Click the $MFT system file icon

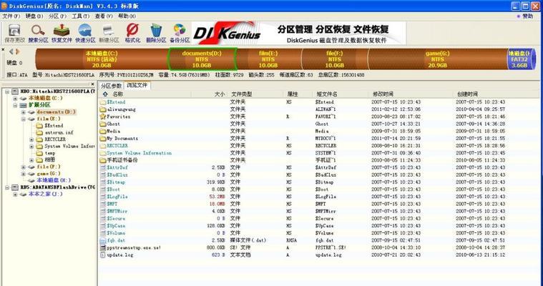[x=103, y=204]
